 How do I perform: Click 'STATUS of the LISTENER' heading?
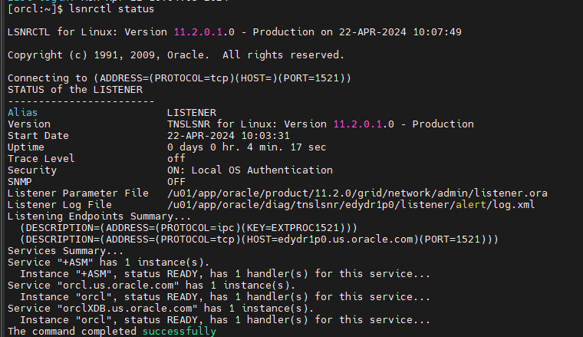[75, 90]
